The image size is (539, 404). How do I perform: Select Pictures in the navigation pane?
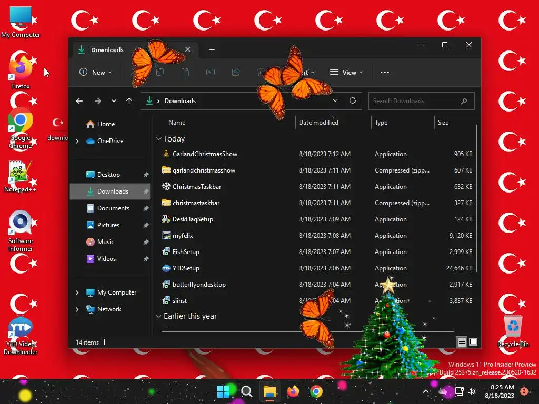(110, 225)
